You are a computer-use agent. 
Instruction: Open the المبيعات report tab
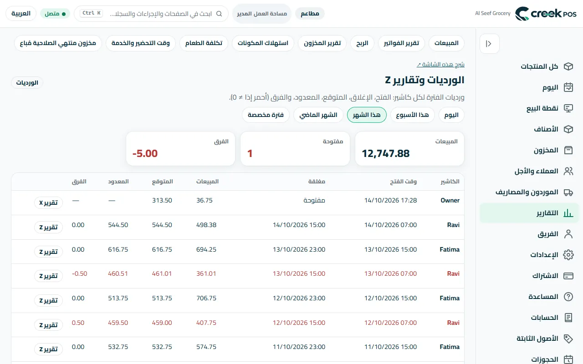pos(446,43)
